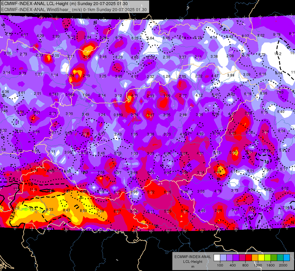Click the wind shear value 4.71
Viewport: 295px width, 271px height.
pyautogui.click(x=134, y=95)
